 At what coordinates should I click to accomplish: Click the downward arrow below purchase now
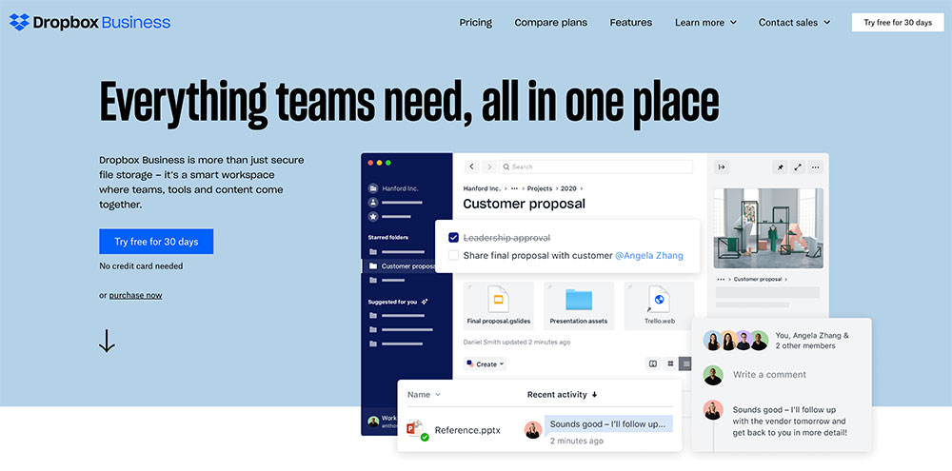pyautogui.click(x=107, y=341)
